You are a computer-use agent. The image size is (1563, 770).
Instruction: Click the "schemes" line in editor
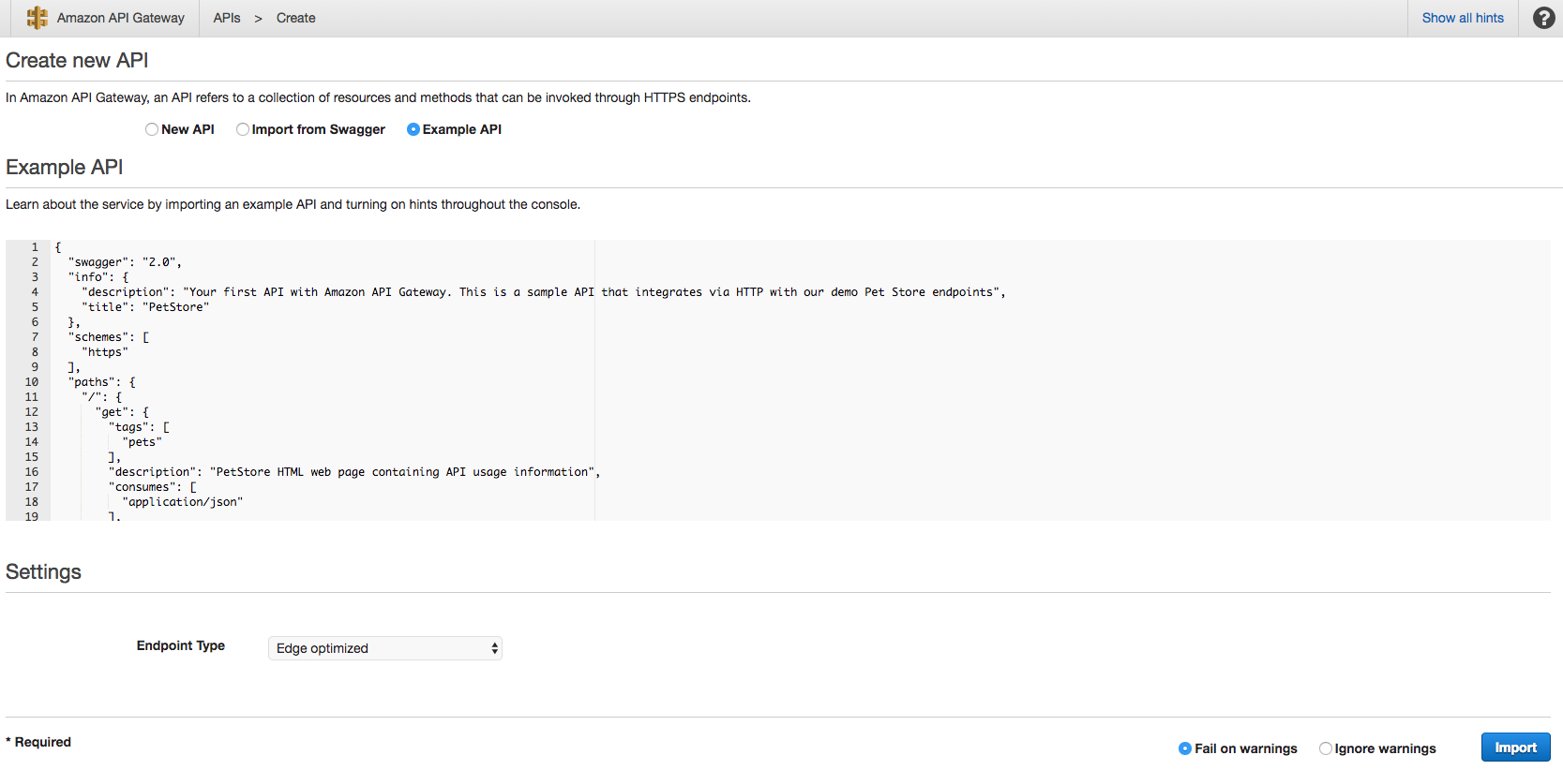(x=109, y=337)
